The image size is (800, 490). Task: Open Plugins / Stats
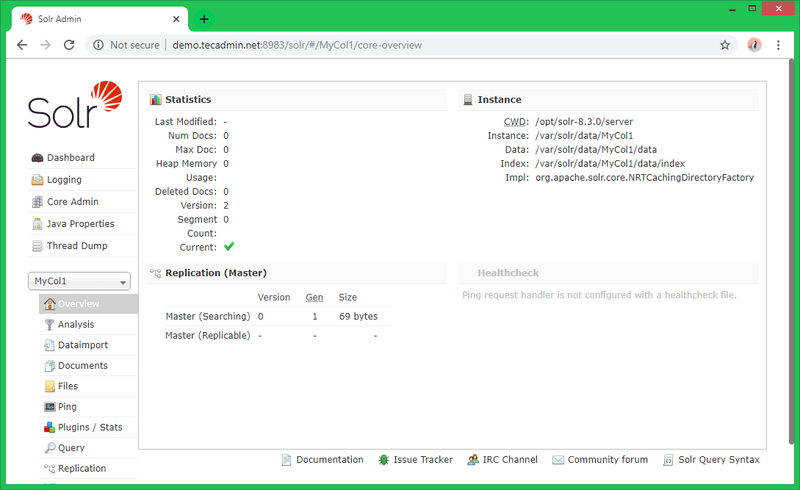pyautogui.click(x=90, y=428)
